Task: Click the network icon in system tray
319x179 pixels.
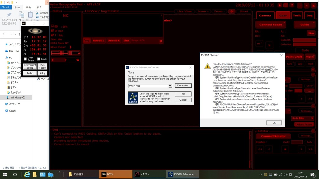Action: coord(281,174)
